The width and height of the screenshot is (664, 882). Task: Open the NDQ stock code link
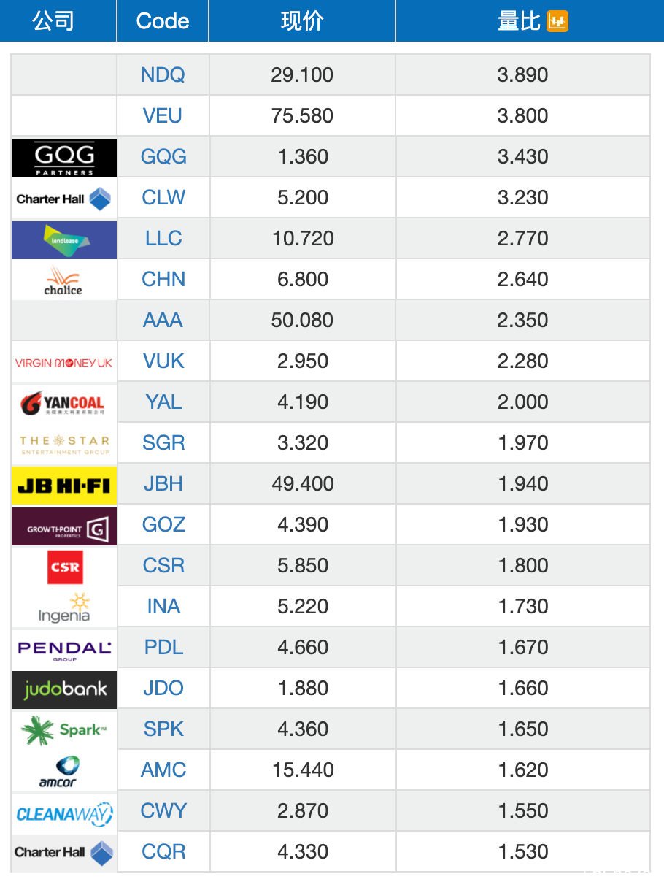click(x=163, y=74)
